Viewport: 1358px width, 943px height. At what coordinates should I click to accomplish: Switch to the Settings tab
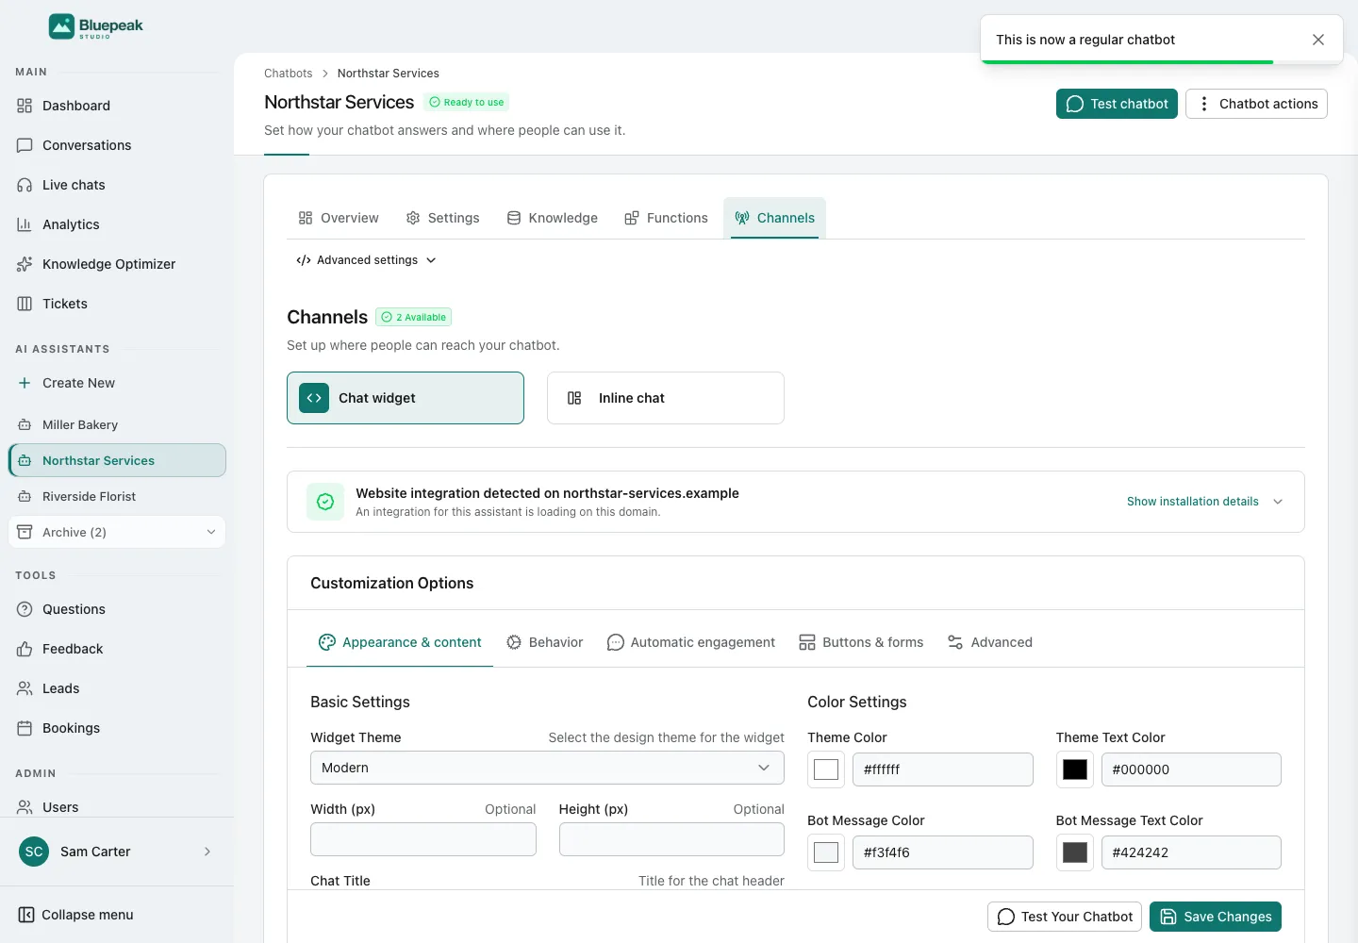click(x=442, y=218)
